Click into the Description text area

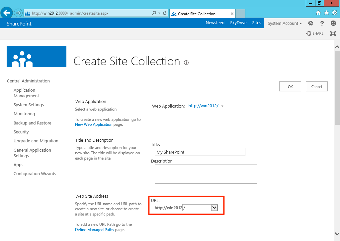coord(206,174)
